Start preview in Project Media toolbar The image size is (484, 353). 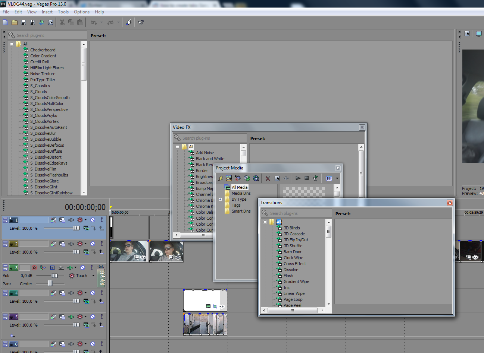click(298, 178)
